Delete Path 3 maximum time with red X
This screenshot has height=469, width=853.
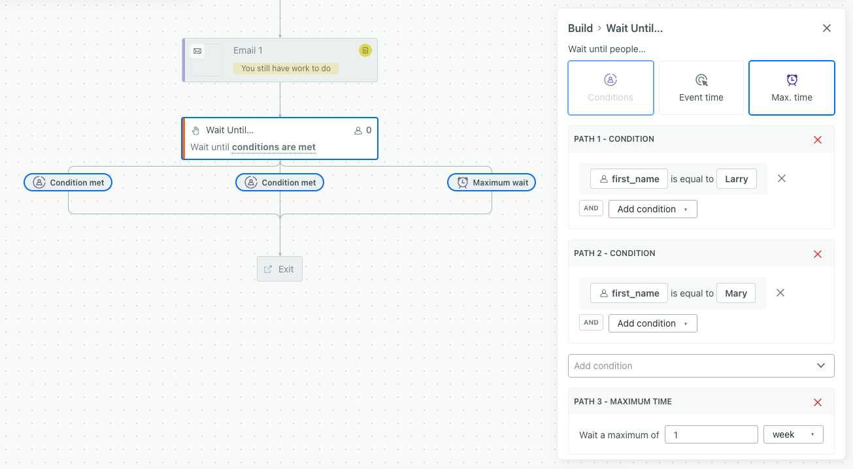[x=818, y=402]
